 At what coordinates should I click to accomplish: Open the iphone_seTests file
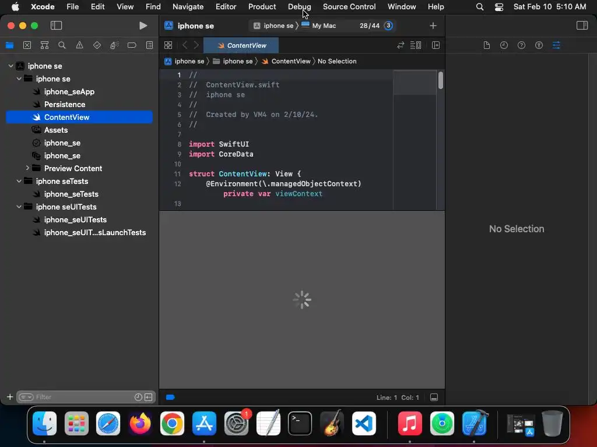71,194
